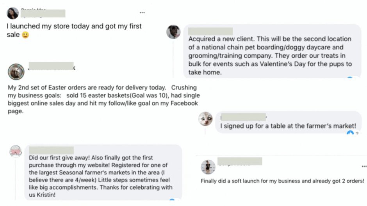Click the profile picture on the store launch post

pyautogui.click(x=12, y=13)
